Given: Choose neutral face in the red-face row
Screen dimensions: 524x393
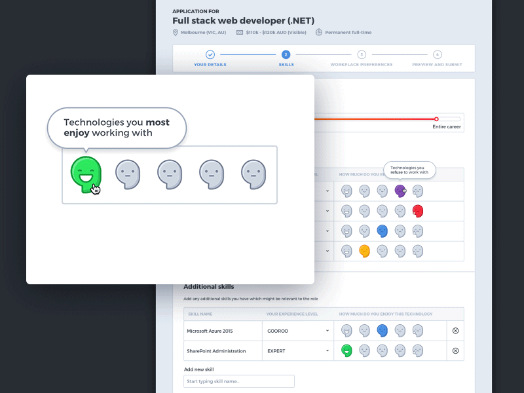Looking at the screenshot, I should click(x=383, y=211).
